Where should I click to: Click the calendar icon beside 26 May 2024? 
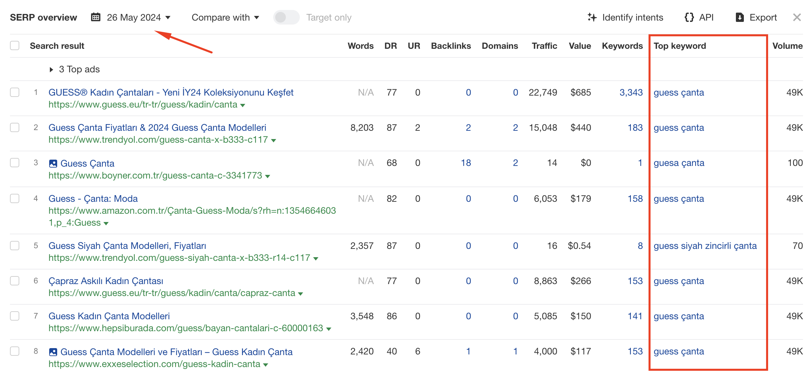tap(96, 17)
